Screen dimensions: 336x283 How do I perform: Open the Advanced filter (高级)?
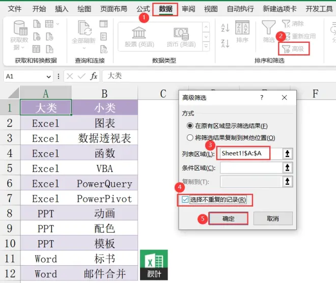click(294, 49)
